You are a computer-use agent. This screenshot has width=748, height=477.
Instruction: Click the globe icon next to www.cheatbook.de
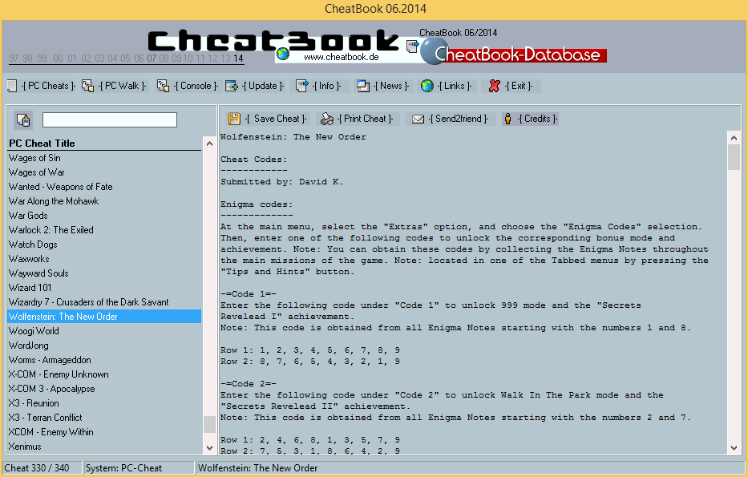point(283,54)
